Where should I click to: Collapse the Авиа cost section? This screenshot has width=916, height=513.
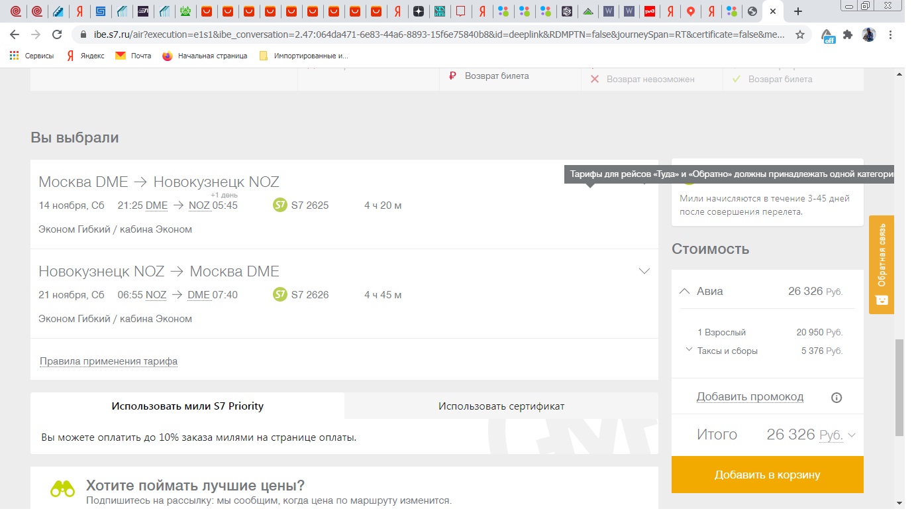685,291
